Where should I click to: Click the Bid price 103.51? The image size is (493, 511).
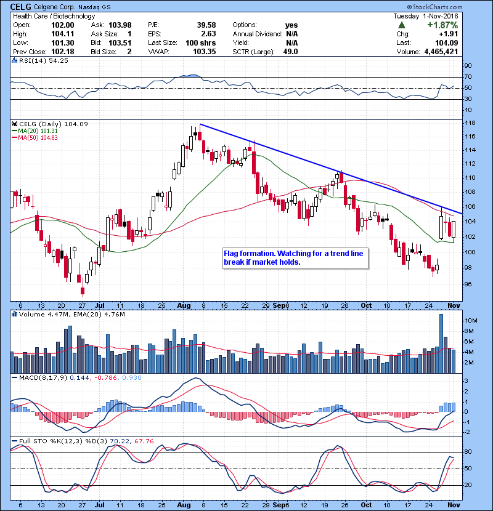120,42
